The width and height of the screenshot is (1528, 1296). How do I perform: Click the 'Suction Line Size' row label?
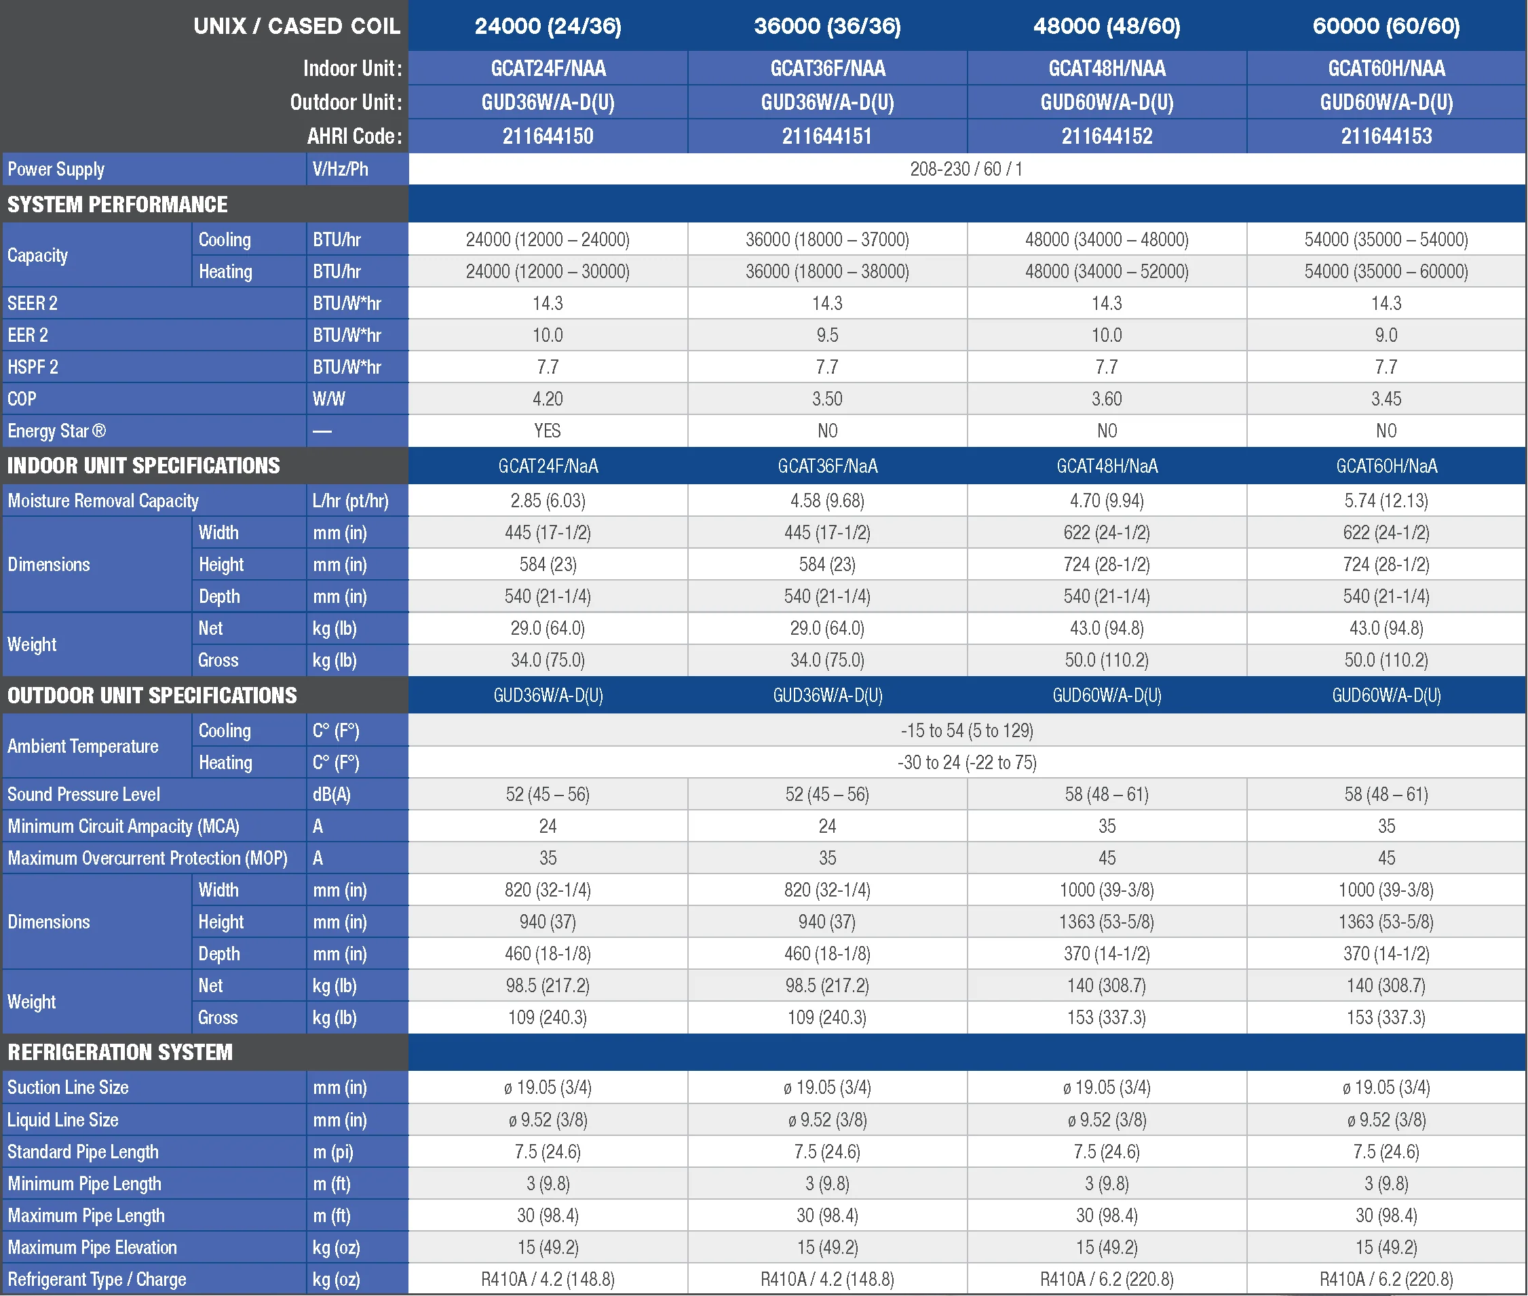pyautogui.click(x=68, y=1087)
